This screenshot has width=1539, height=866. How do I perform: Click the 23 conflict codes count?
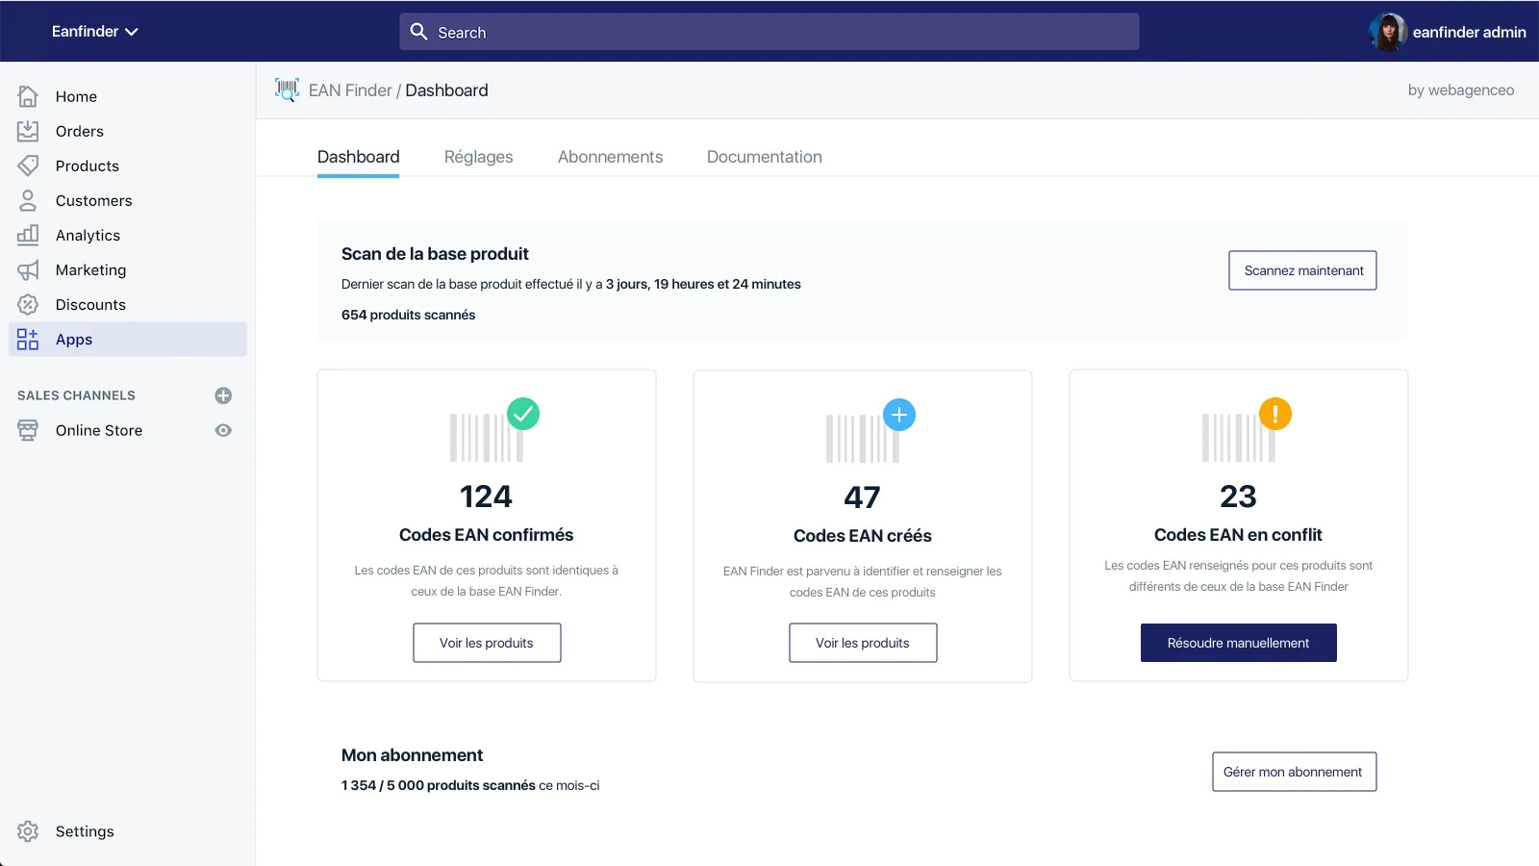[1238, 497]
